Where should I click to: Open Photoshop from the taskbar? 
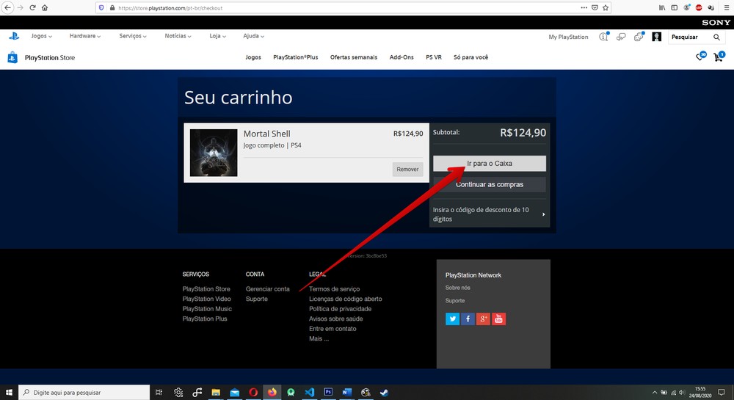tap(328, 392)
